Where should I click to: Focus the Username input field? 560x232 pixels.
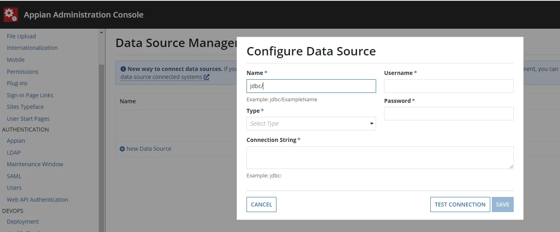click(449, 86)
